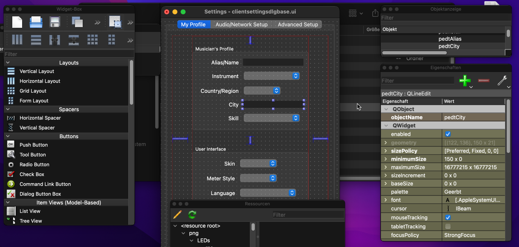Screen dimensions: 519x247
Task: Collapse the Layouts category in the Widget-Box
Action: coord(7,63)
